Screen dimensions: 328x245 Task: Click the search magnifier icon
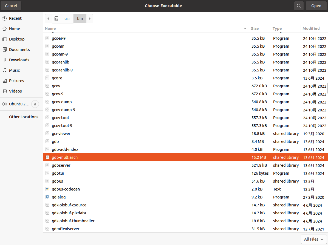click(x=299, y=6)
